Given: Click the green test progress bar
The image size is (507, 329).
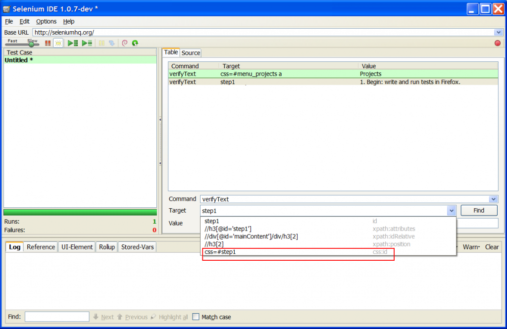Looking at the screenshot, I should (80, 212).
